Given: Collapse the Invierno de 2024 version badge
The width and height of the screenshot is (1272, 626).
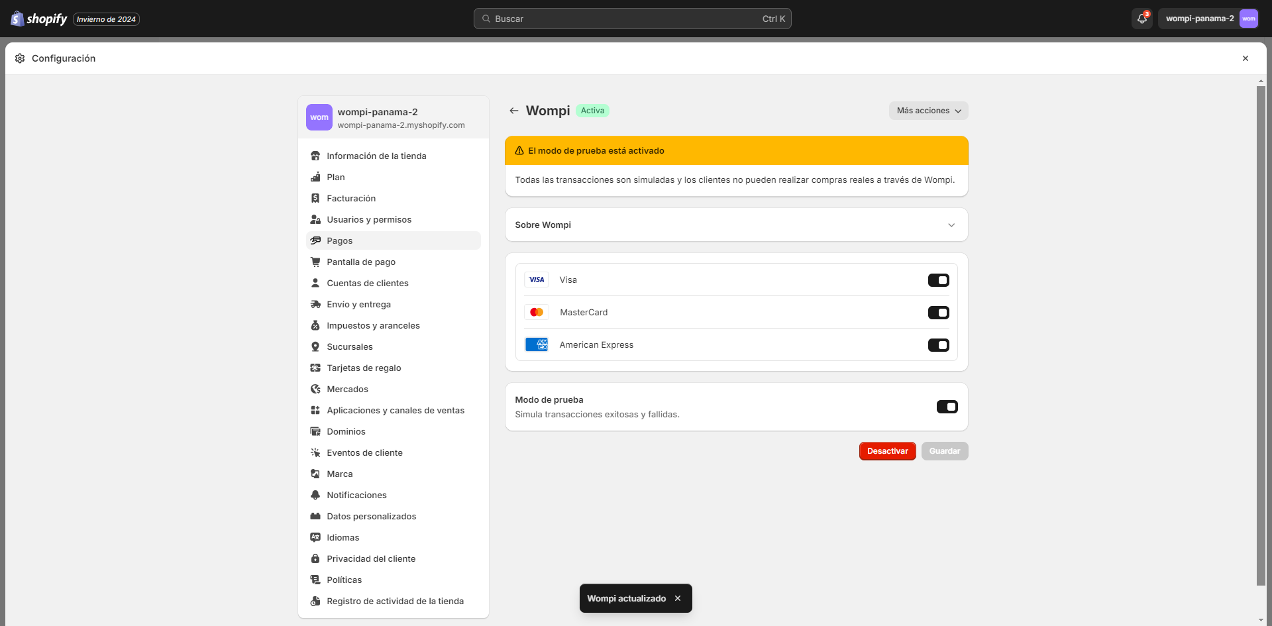Looking at the screenshot, I should click(x=105, y=19).
